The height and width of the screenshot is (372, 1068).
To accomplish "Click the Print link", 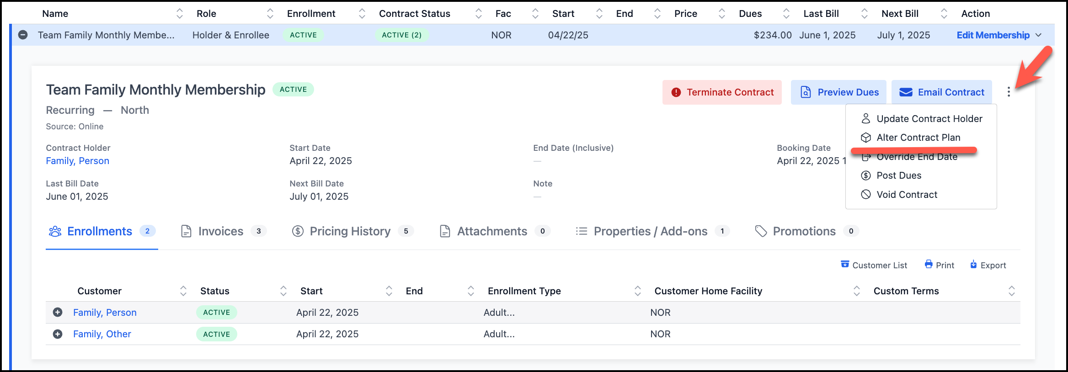I will (939, 265).
